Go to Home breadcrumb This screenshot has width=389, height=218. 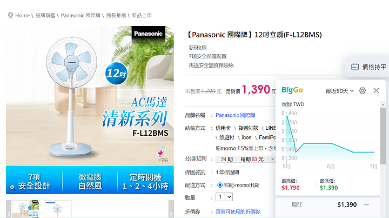pos(22,15)
